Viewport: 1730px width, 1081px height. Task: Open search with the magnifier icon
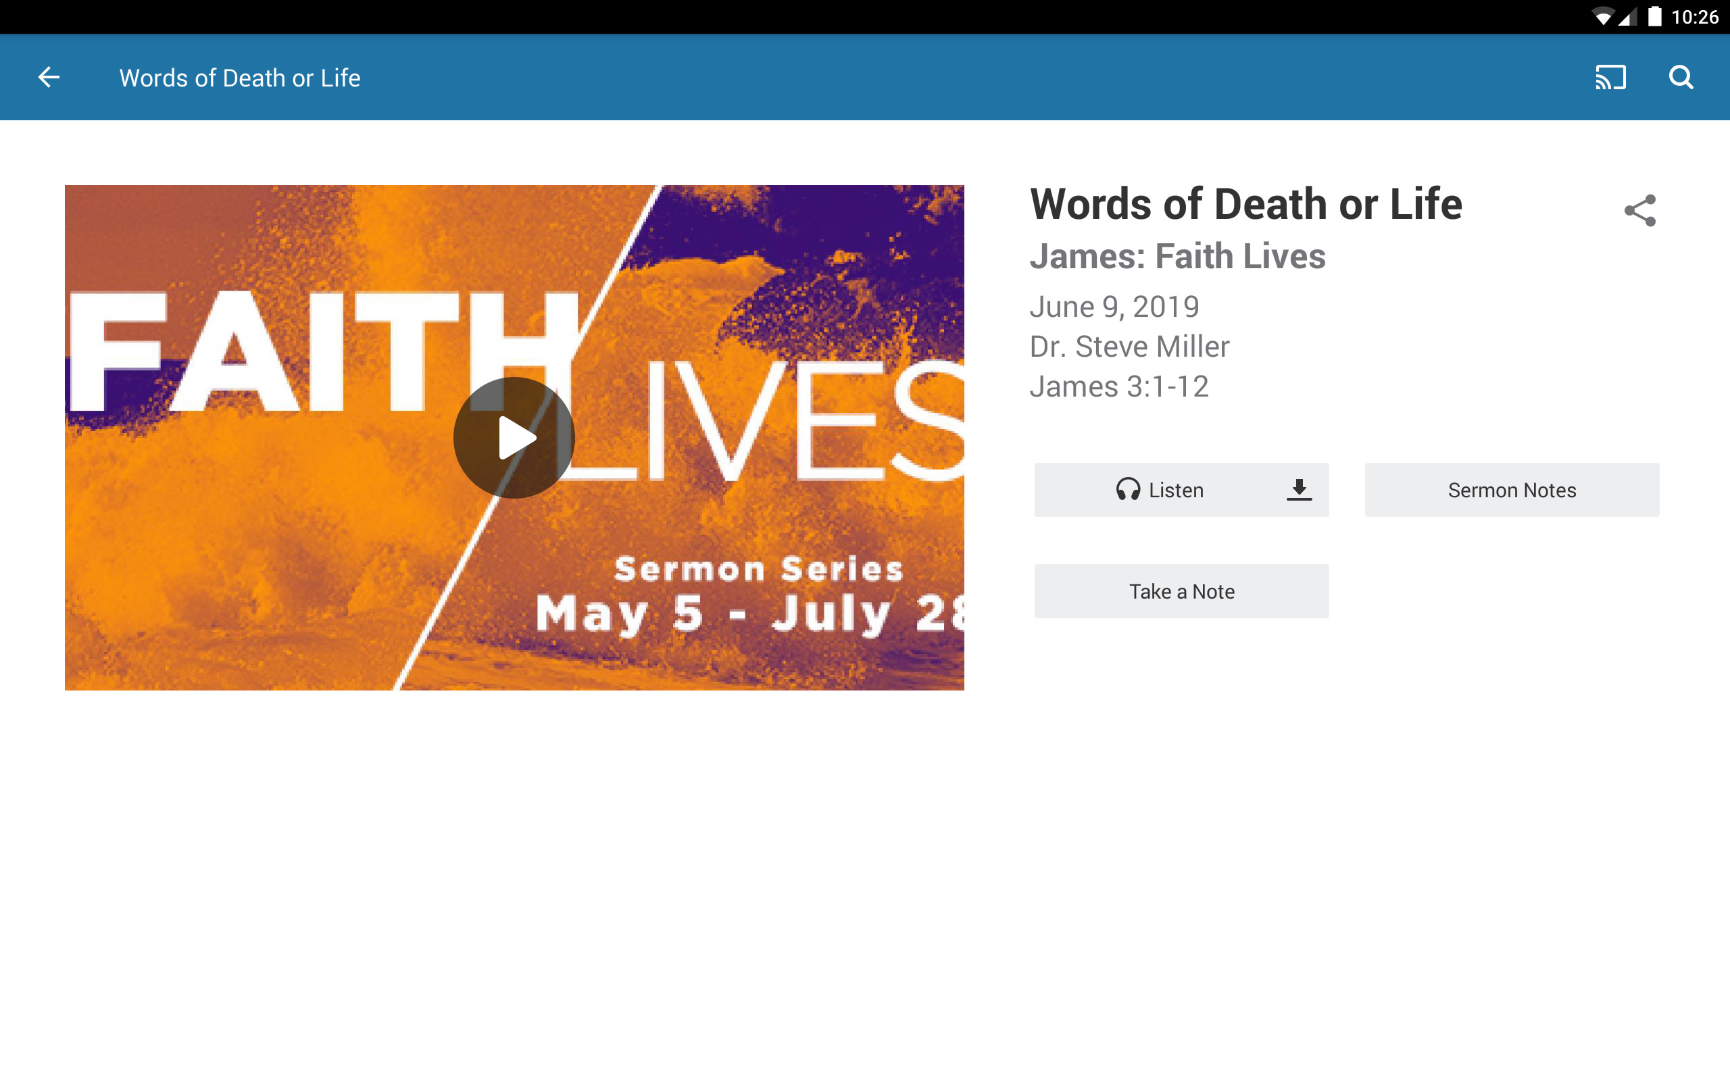[x=1681, y=77]
